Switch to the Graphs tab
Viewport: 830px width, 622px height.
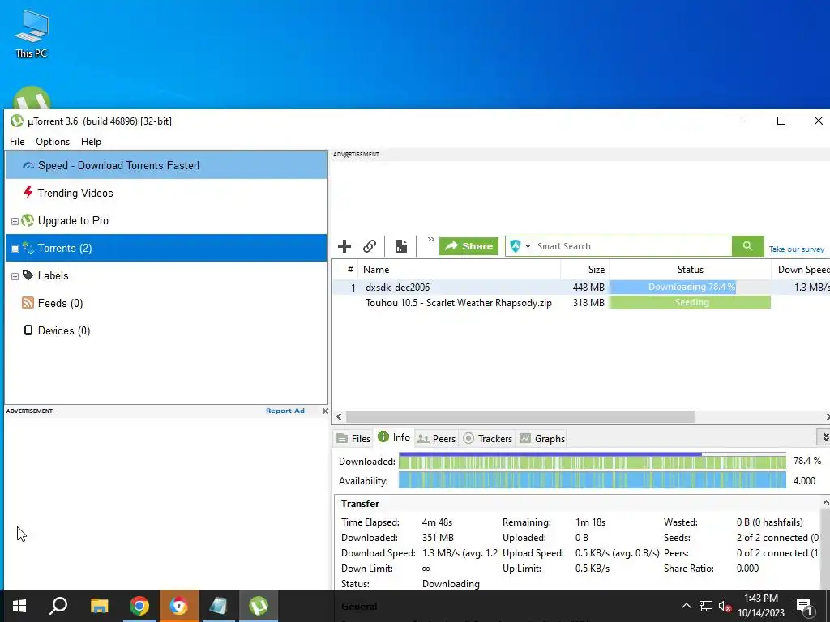pos(542,438)
